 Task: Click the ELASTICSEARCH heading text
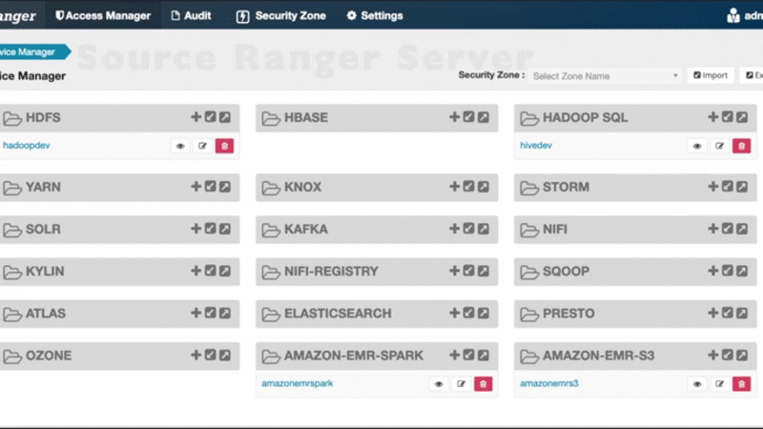point(338,314)
